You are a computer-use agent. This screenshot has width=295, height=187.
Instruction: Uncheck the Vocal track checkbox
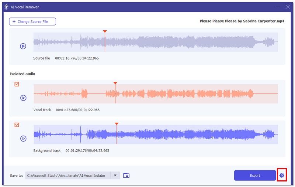[x=17, y=84]
